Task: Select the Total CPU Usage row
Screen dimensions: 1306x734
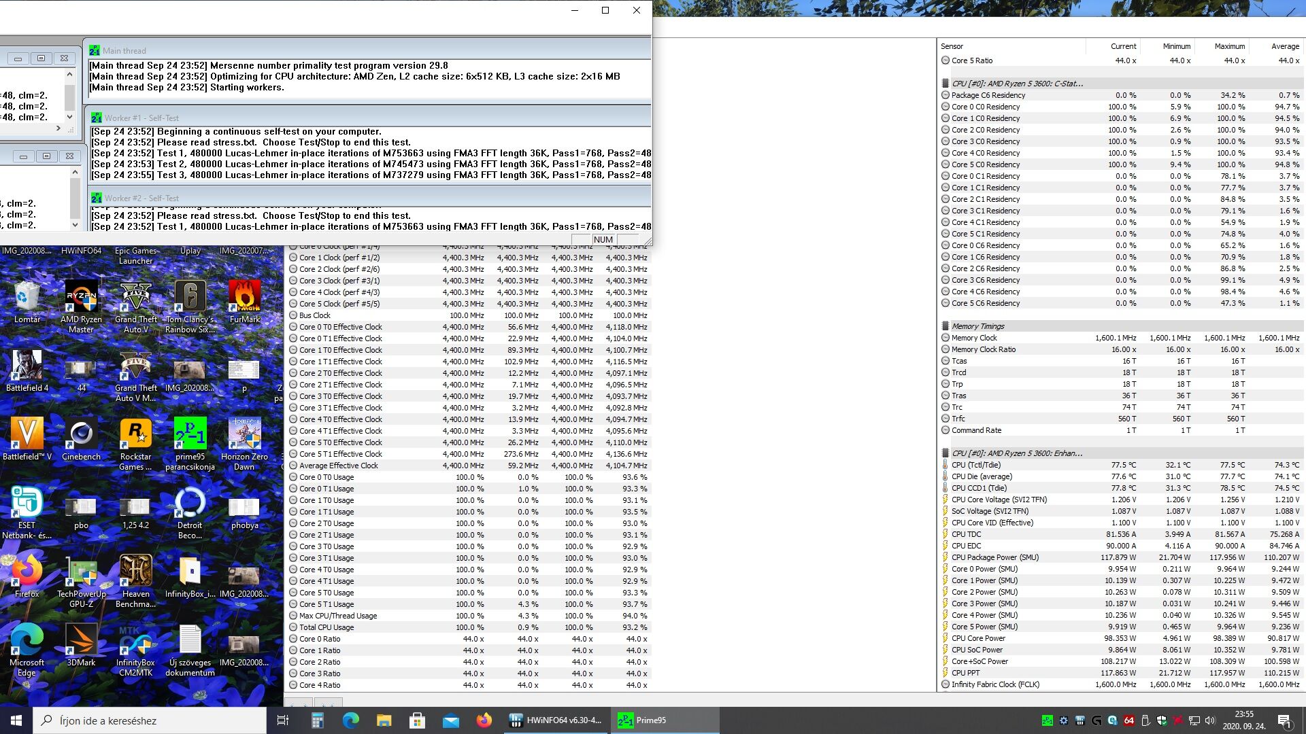Action: pos(468,627)
